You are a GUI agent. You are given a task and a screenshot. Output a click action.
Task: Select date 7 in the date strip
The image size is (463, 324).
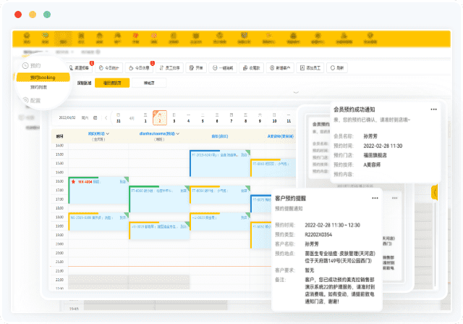(x=231, y=117)
